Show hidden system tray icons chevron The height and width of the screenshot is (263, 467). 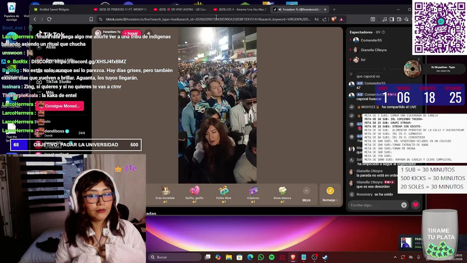click(x=395, y=257)
